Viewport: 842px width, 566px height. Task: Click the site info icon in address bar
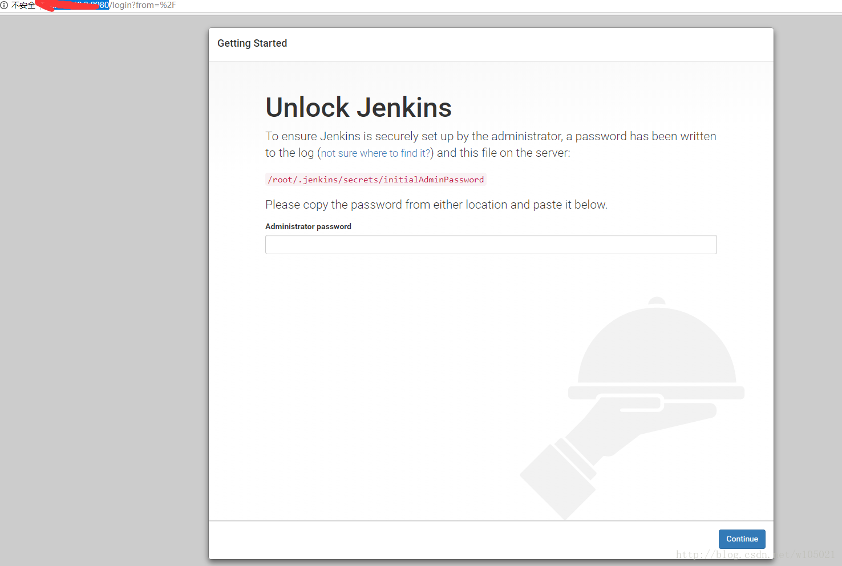[x=4, y=5]
